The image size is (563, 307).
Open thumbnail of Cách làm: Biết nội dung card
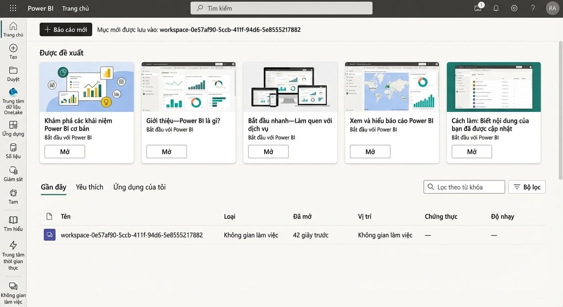(494, 87)
